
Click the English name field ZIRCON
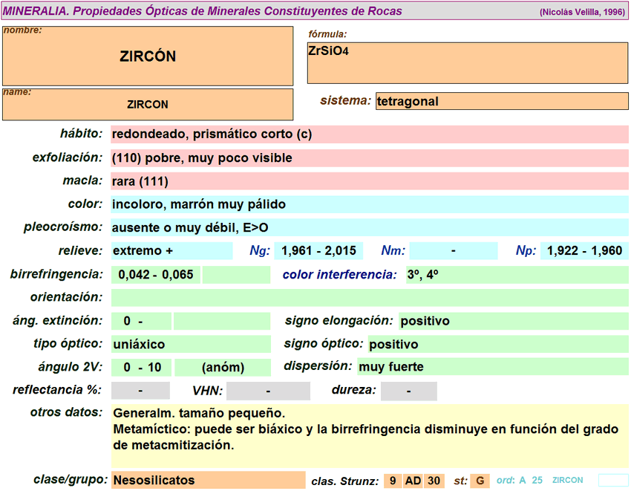(x=148, y=105)
